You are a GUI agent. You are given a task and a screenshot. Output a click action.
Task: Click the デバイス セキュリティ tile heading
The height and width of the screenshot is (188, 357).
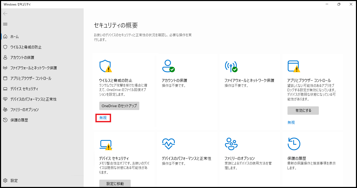coord(114,159)
